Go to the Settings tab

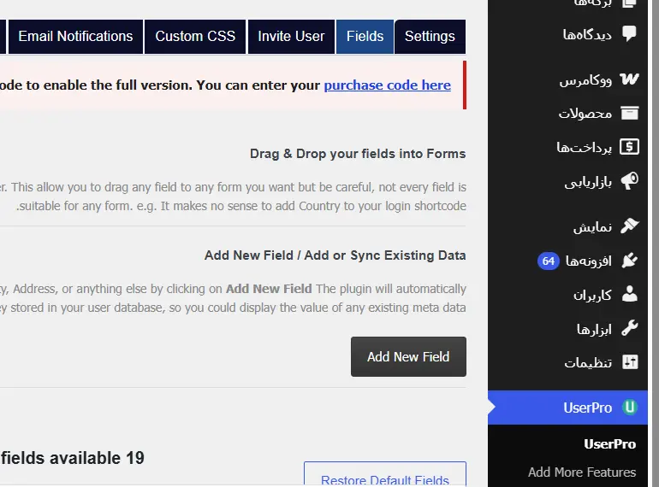click(x=430, y=37)
